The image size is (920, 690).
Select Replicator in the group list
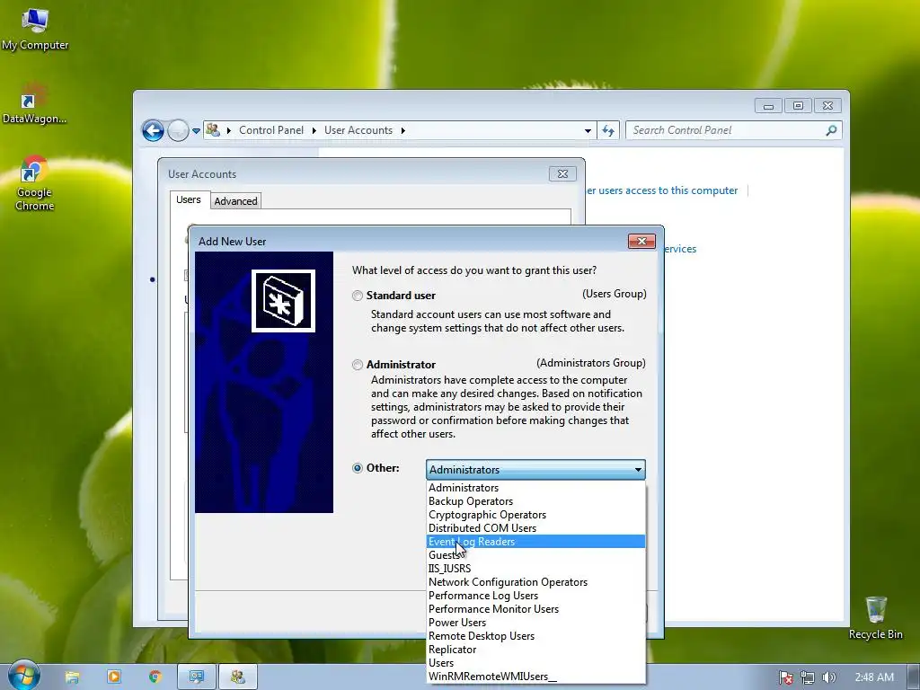[535, 650]
